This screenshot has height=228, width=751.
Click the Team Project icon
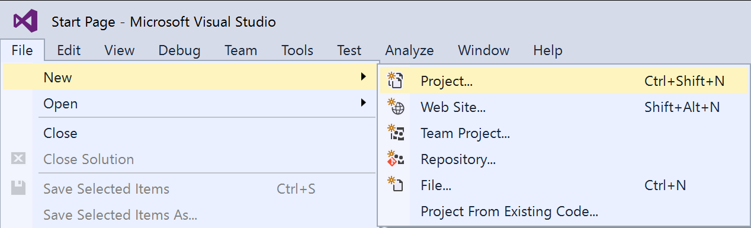pyautogui.click(x=395, y=133)
